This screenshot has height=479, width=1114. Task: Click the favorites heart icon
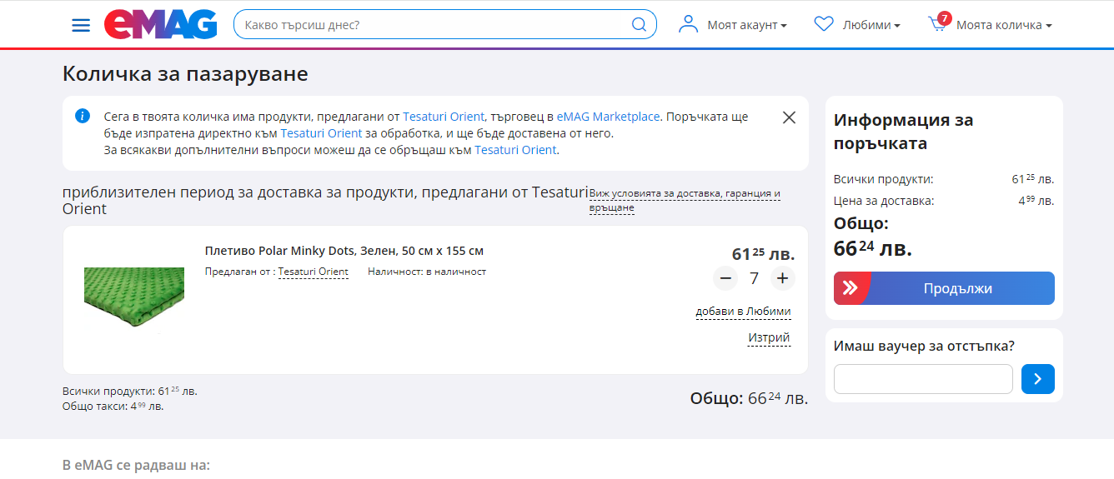coord(824,24)
